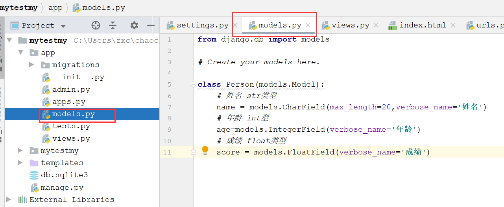Hide the Project panel with minus icon
504x207 pixels.
(x=151, y=25)
